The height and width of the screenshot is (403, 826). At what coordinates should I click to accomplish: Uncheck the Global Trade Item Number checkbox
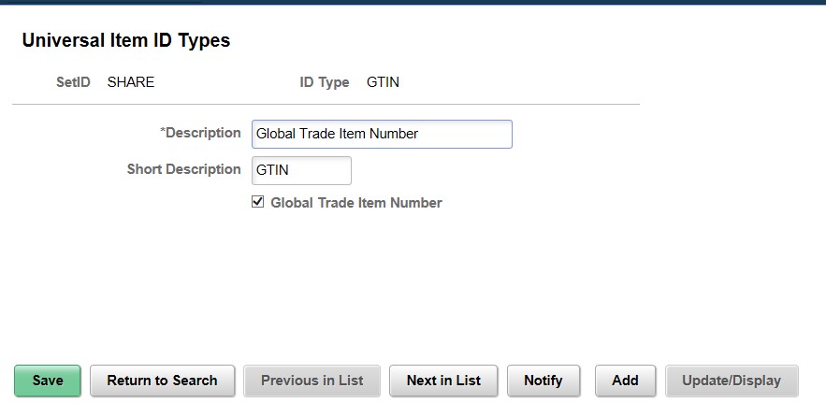[258, 202]
